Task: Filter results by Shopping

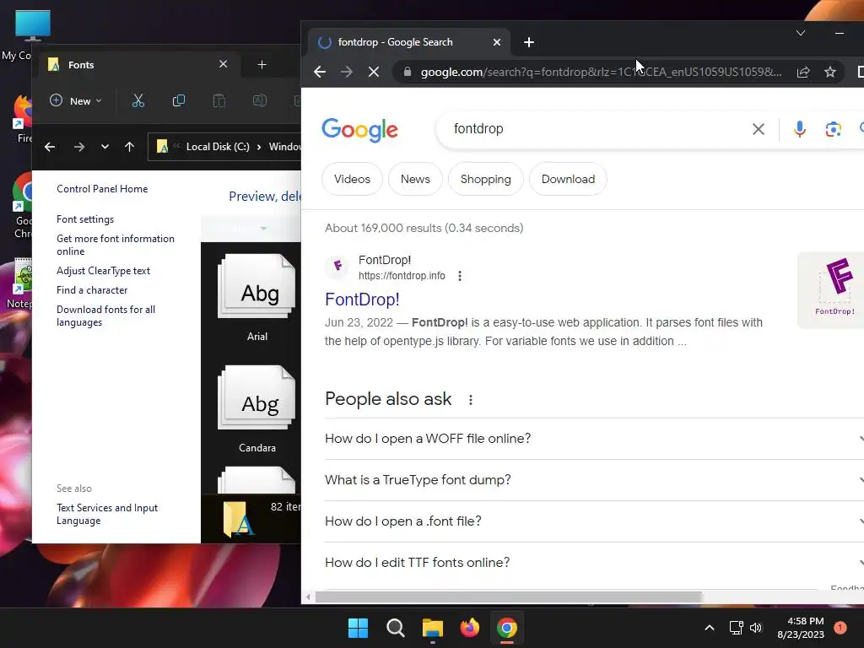Action: click(x=485, y=179)
